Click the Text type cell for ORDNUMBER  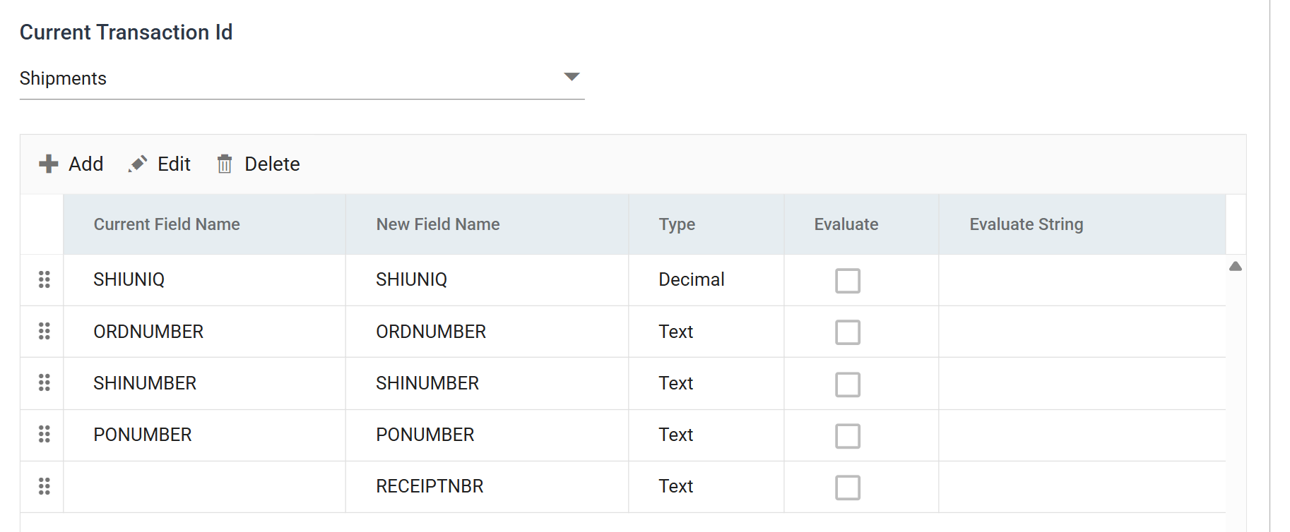pos(706,332)
